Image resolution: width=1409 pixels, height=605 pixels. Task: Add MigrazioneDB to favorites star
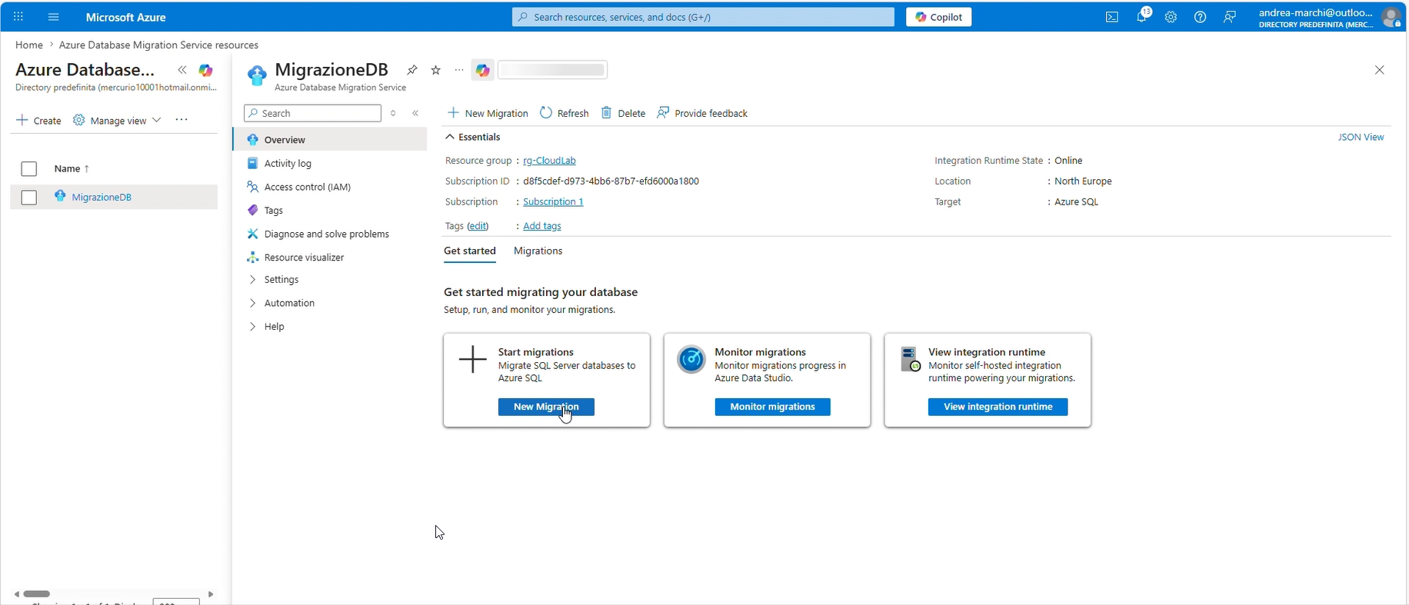(x=436, y=70)
